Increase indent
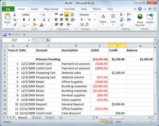This screenshot has height=126, width=159. click(x=61, y=24)
